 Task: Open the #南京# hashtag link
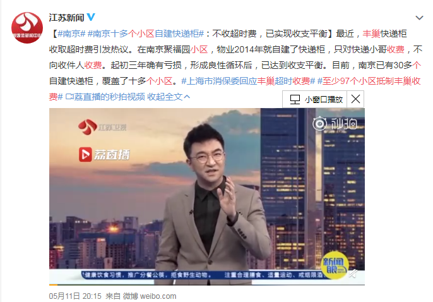coord(71,33)
